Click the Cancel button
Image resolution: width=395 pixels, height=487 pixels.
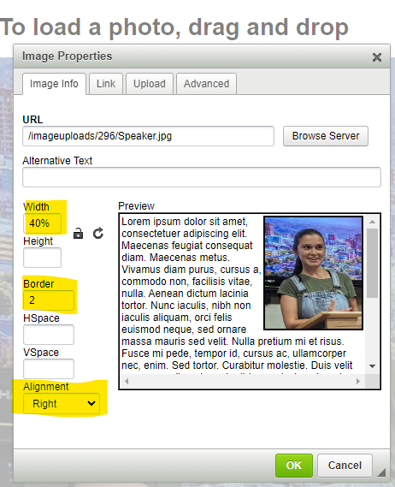coord(345,466)
